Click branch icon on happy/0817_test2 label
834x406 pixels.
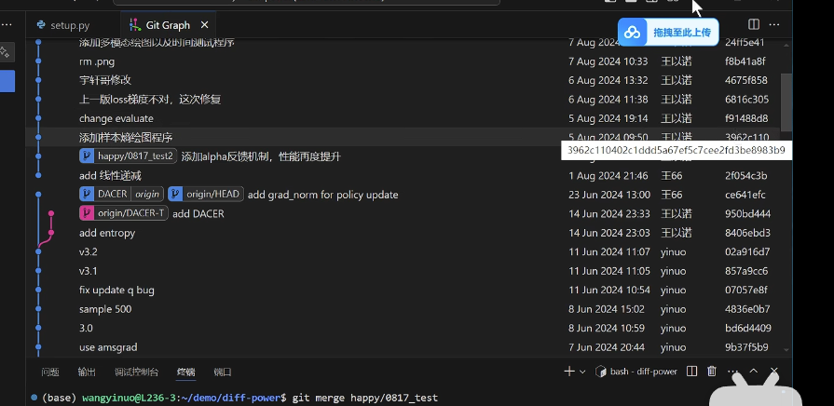(x=87, y=156)
